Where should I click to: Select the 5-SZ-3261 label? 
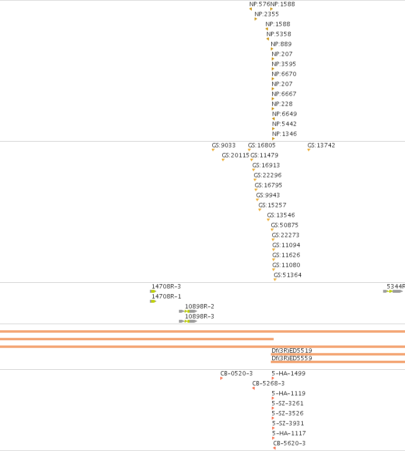[288, 403]
